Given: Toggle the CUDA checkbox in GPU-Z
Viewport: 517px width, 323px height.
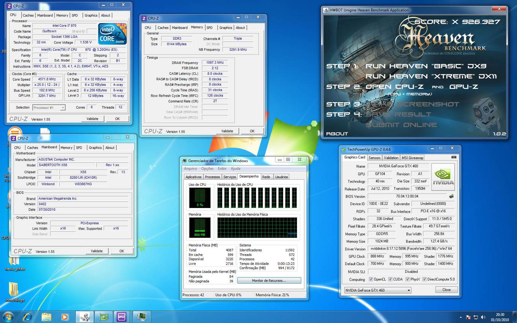Looking at the screenshot, I should pyautogui.click(x=390, y=279).
